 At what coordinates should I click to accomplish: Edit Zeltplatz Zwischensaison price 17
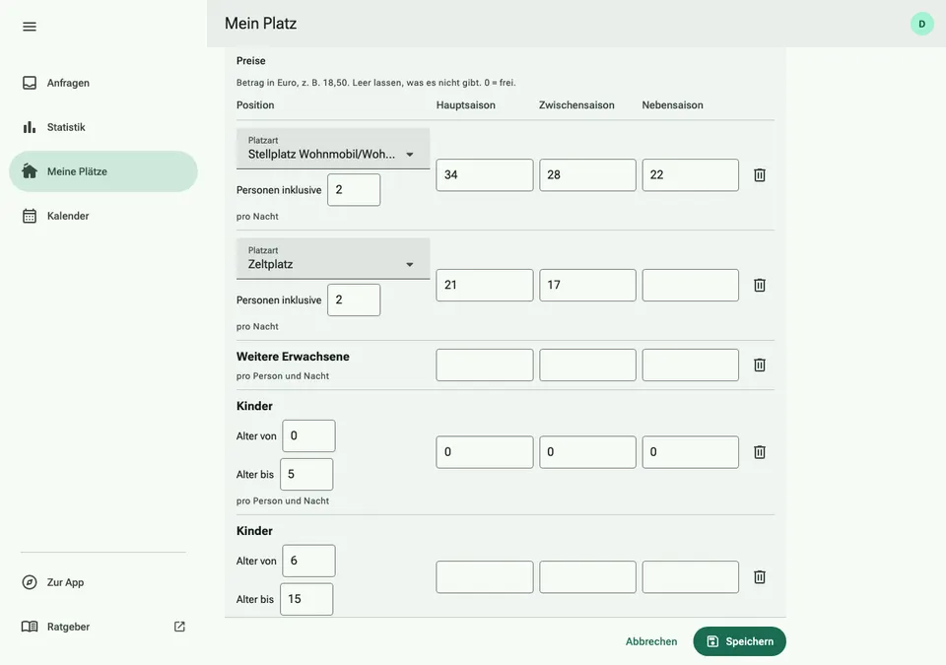587,285
